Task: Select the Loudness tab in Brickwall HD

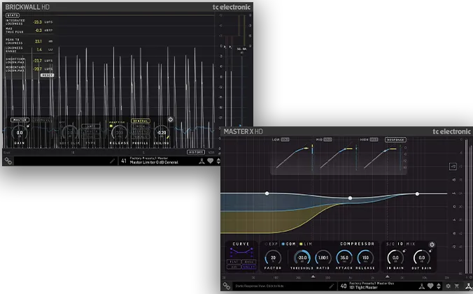Action: tap(41, 120)
